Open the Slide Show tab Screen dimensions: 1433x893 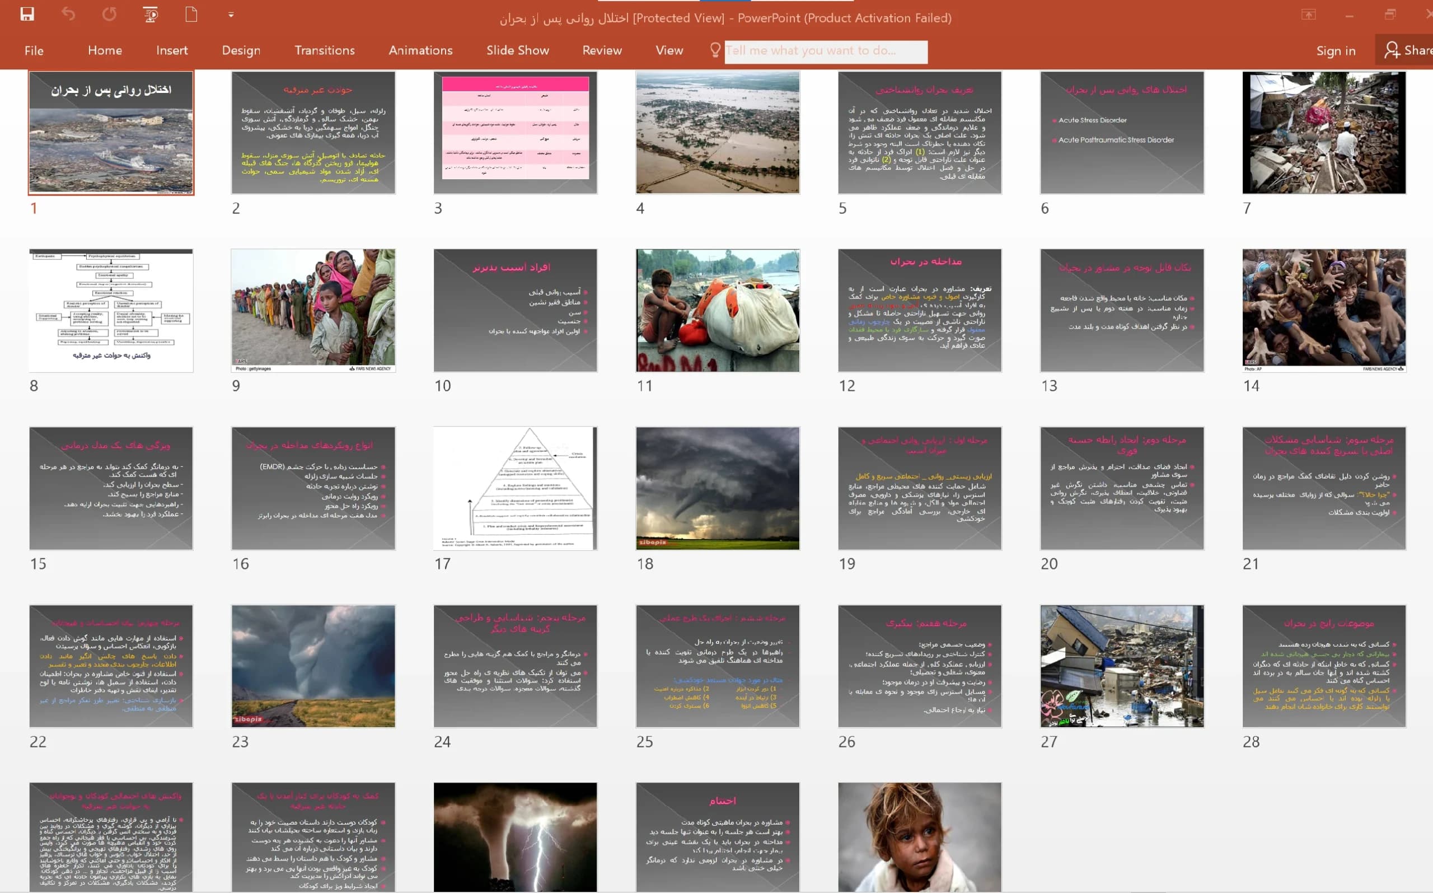518,51
